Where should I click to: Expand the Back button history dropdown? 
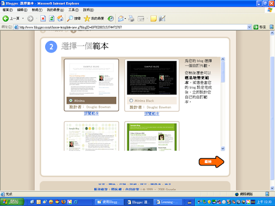click(x=23, y=18)
